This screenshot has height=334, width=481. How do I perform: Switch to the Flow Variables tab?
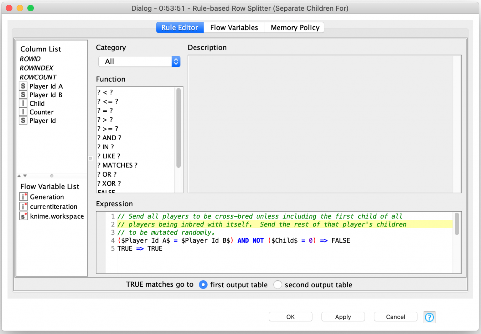(x=234, y=27)
